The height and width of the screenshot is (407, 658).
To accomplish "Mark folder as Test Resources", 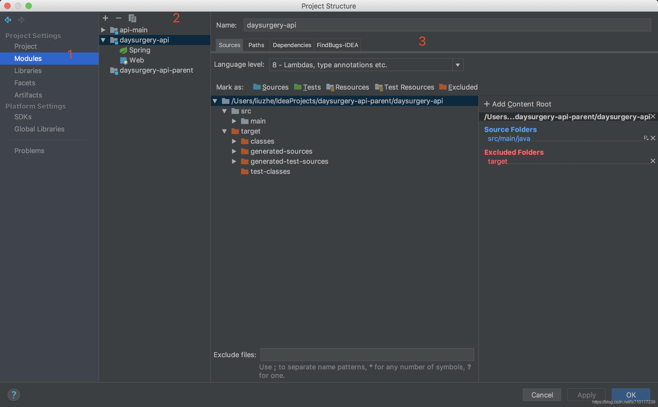I will tap(404, 87).
